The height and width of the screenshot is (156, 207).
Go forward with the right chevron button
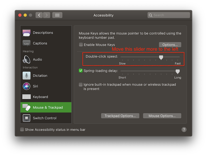[46, 15]
